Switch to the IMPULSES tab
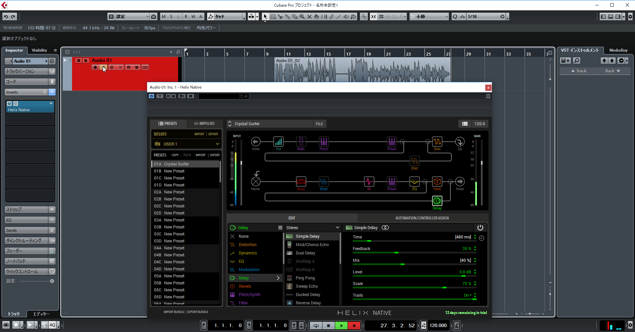This screenshot has height=332, width=635. [204, 124]
